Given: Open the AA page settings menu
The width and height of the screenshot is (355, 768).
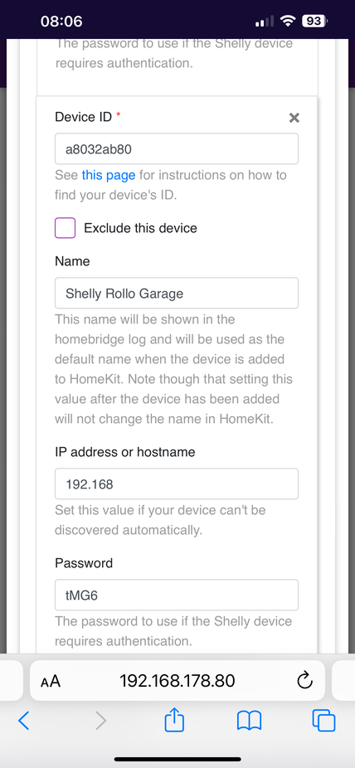Looking at the screenshot, I should coord(51,681).
